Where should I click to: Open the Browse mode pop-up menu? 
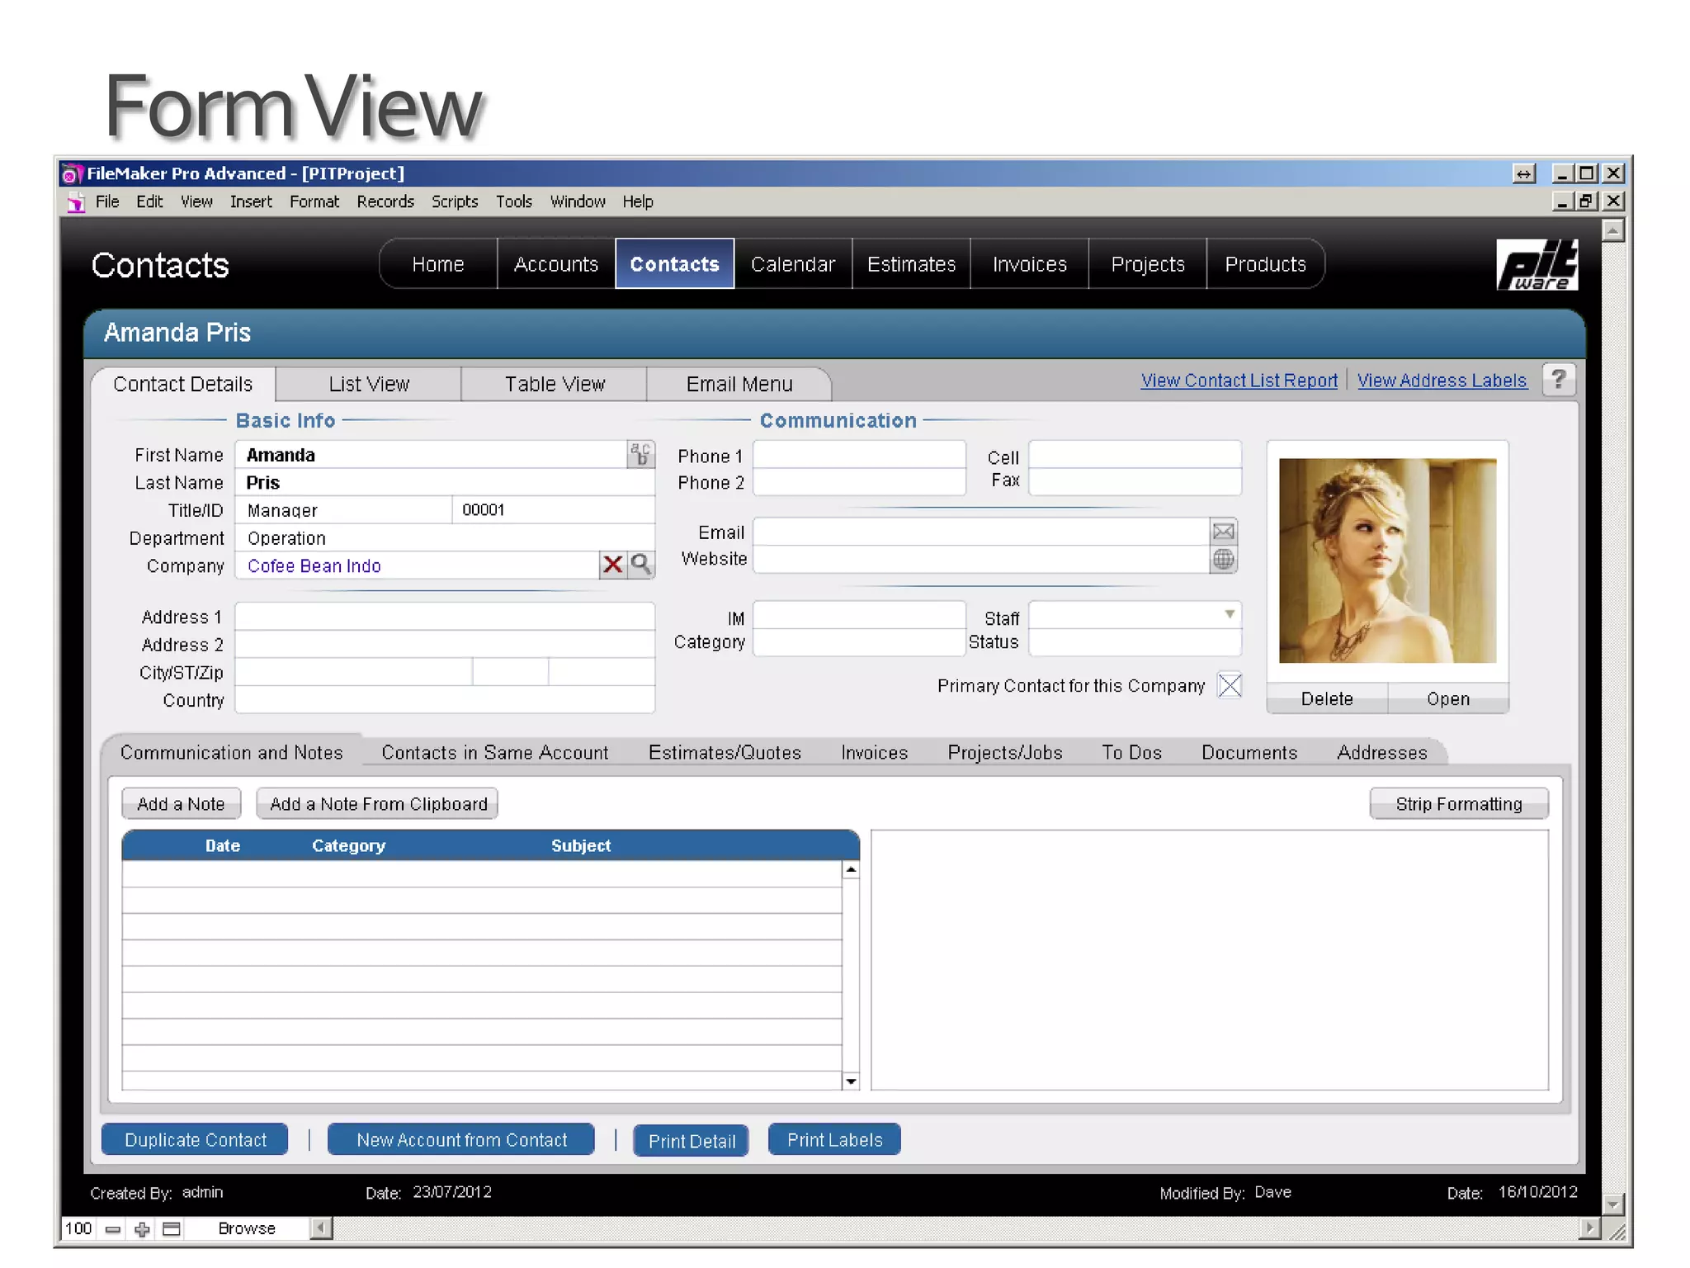click(247, 1229)
